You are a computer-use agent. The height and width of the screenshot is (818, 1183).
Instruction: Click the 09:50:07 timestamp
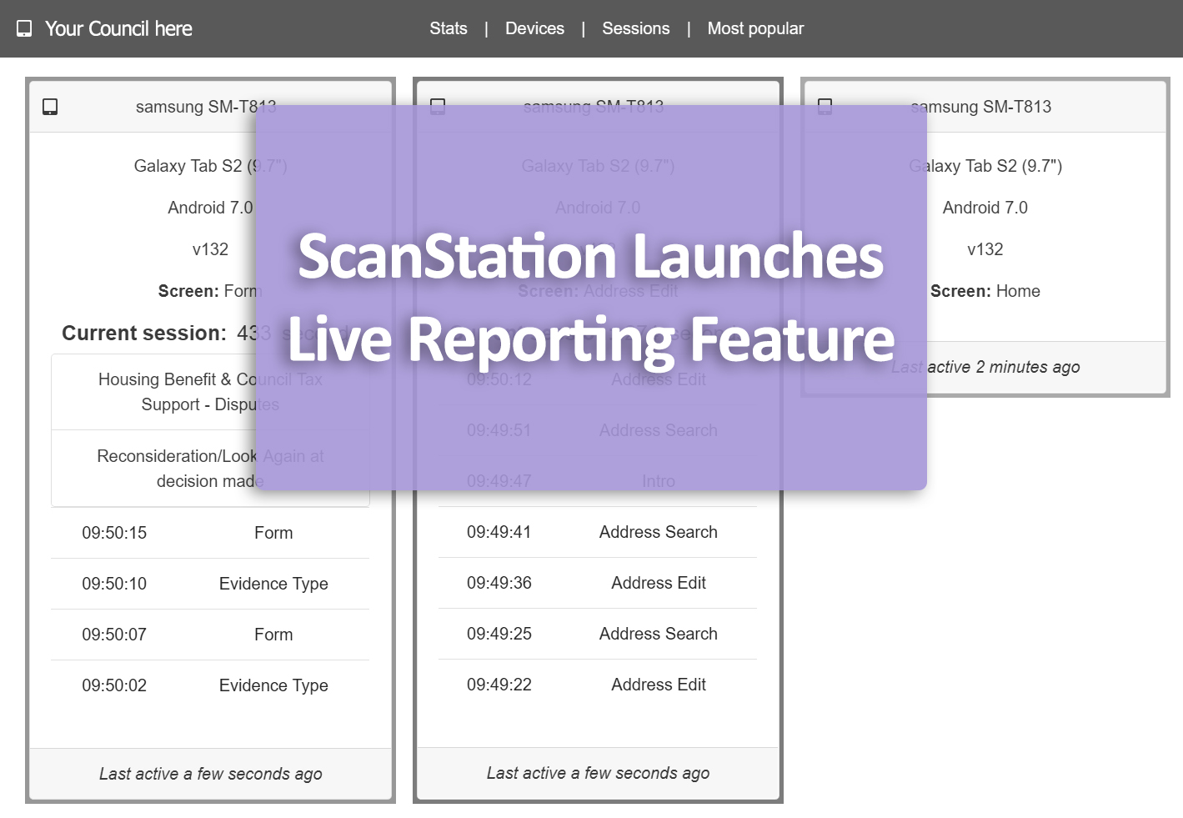pyautogui.click(x=114, y=635)
